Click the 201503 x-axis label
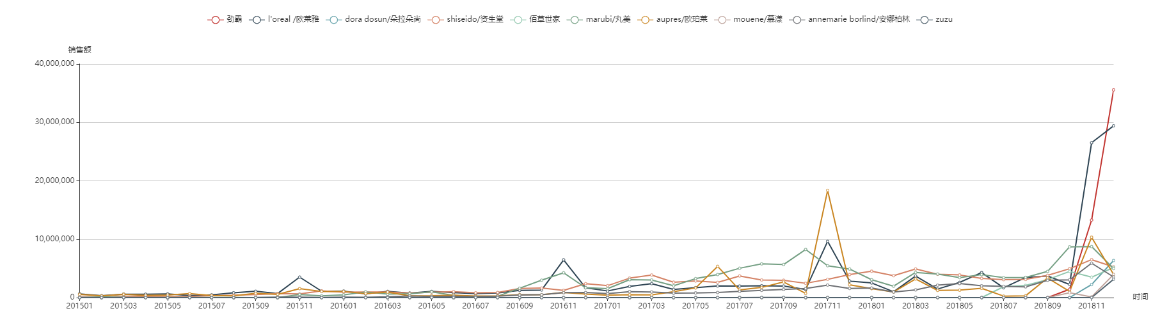Image resolution: width=1160 pixels, height=320 pixels. [123, 306]
